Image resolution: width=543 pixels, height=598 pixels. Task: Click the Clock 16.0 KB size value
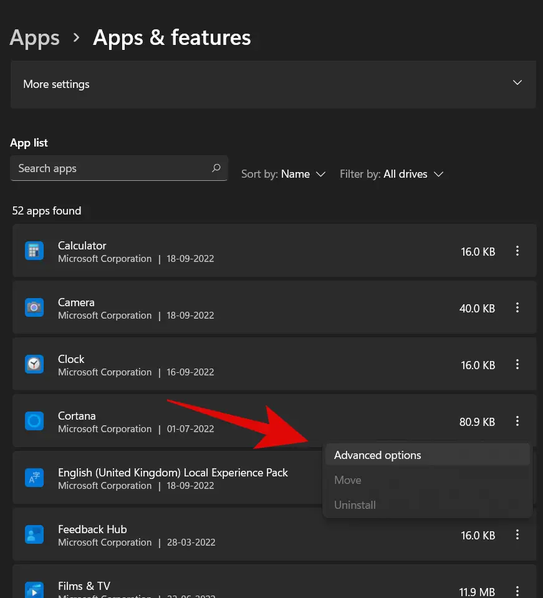coord(478,365)
